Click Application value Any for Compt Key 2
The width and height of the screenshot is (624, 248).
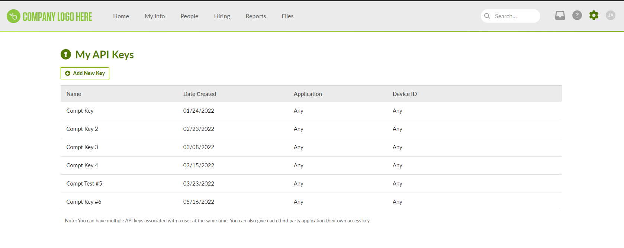pos(298,129)
